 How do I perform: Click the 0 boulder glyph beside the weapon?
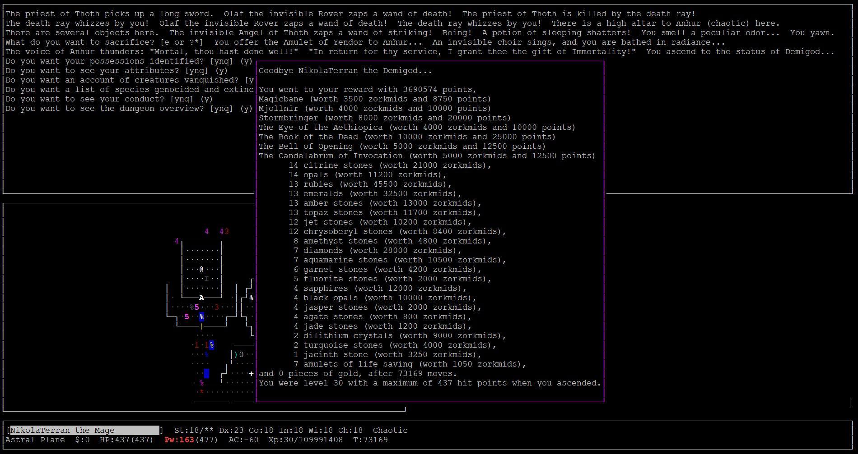pos(241,355)
